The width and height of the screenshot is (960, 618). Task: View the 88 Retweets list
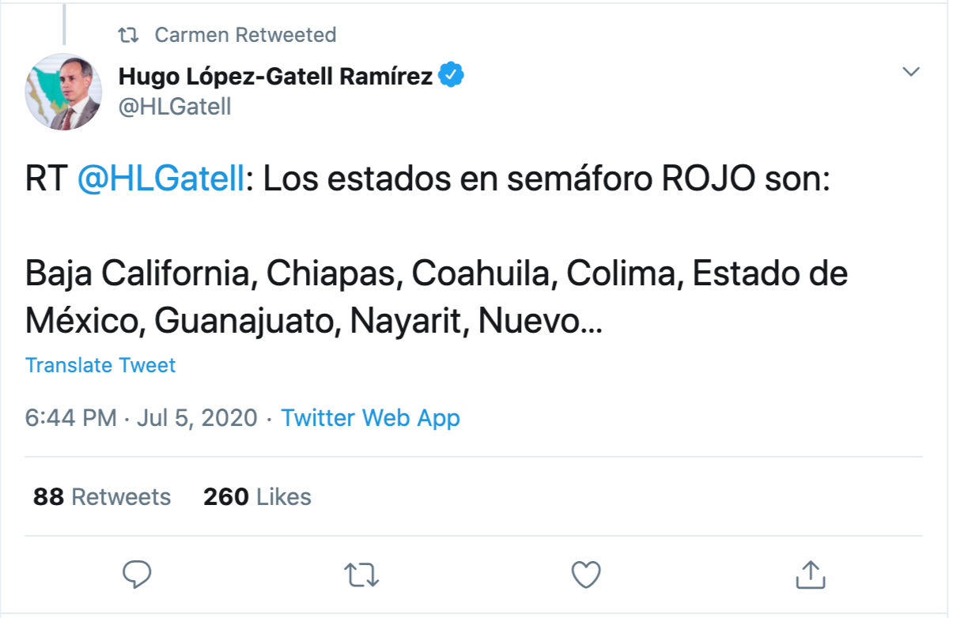[102, 496]
